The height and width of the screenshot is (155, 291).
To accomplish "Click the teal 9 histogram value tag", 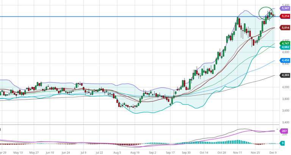I will [283, 143].
